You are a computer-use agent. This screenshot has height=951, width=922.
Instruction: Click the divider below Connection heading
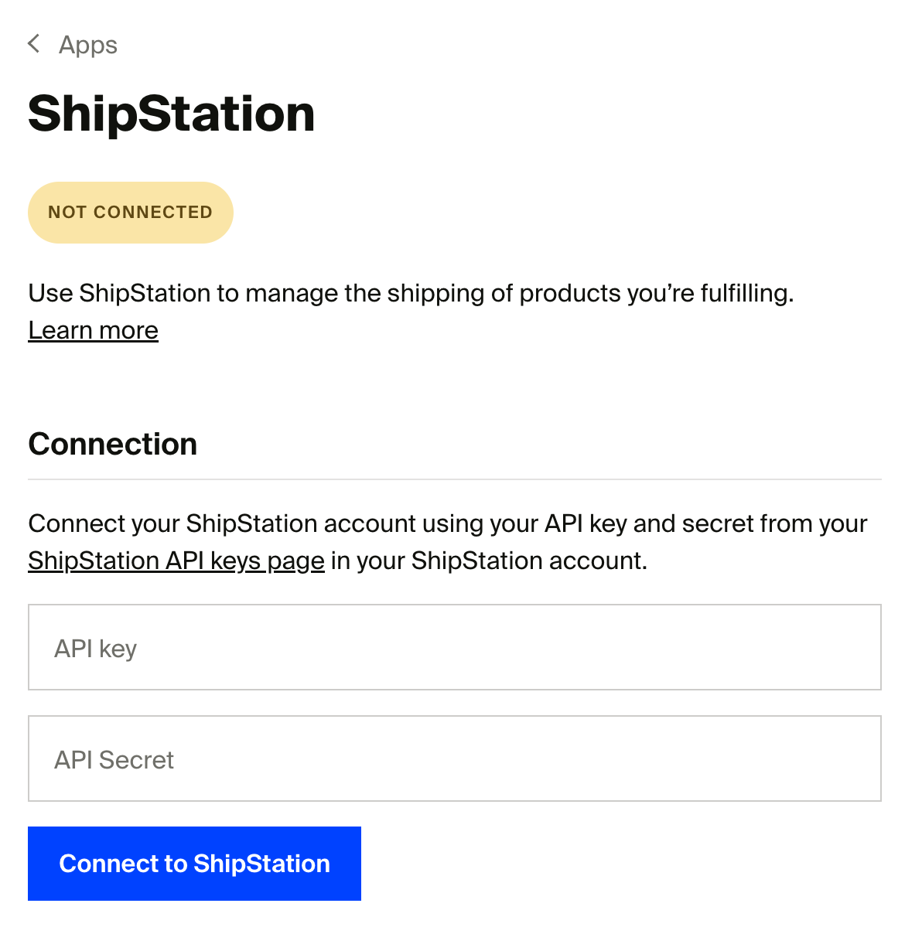click(x=455, y=479)
